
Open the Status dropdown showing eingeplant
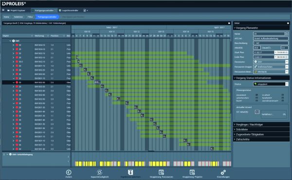click(x=287, y=84)
